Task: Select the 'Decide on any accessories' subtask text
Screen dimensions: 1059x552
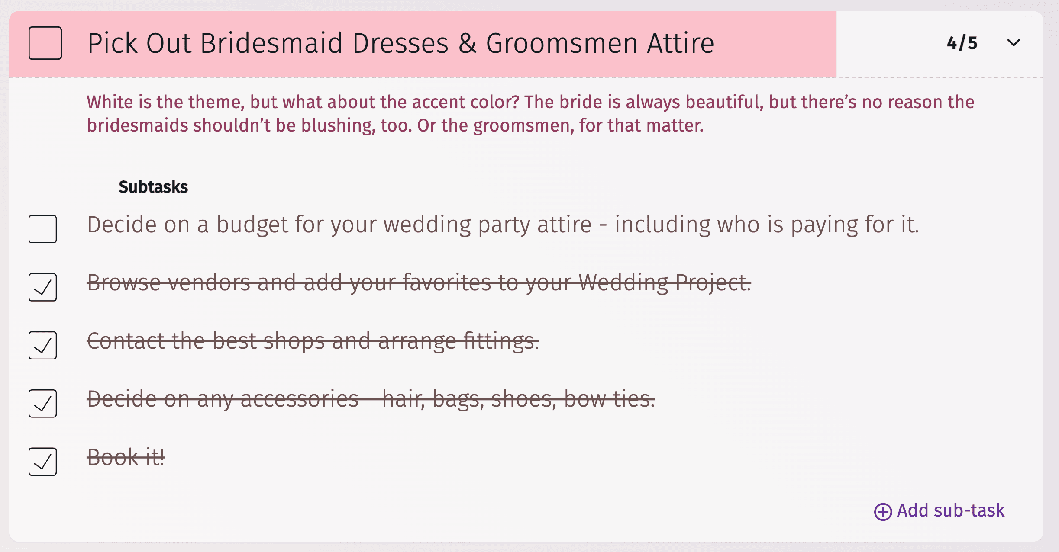Action: pyautogui.click(x=371, y=399)
